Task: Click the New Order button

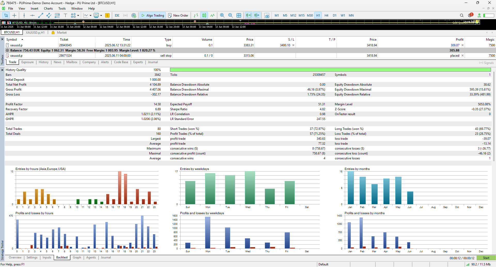Action: pos(178,16)
